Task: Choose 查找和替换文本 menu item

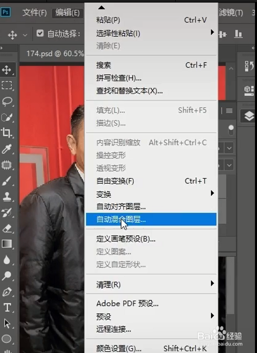Action: coord(151,91)
